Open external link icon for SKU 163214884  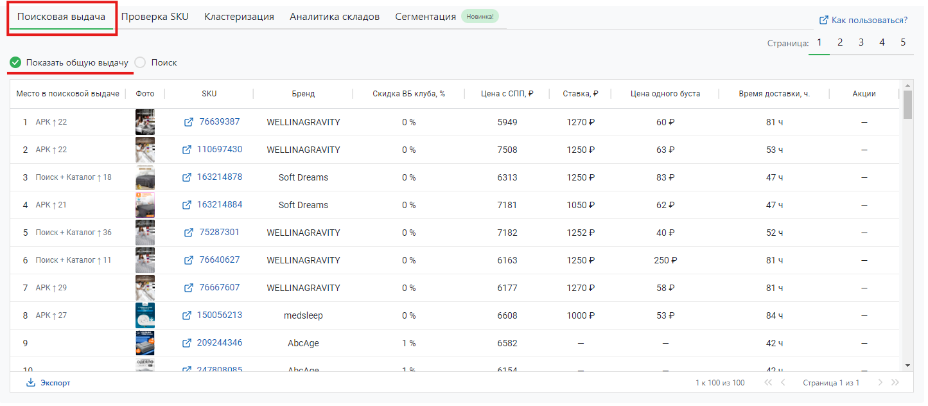(x=187, y=205)
